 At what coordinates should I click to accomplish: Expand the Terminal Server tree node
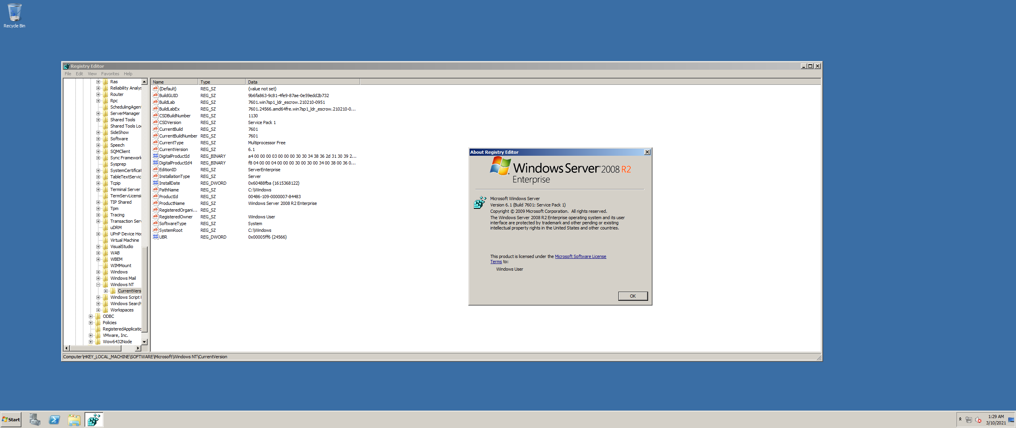click(x=98, y=189)
